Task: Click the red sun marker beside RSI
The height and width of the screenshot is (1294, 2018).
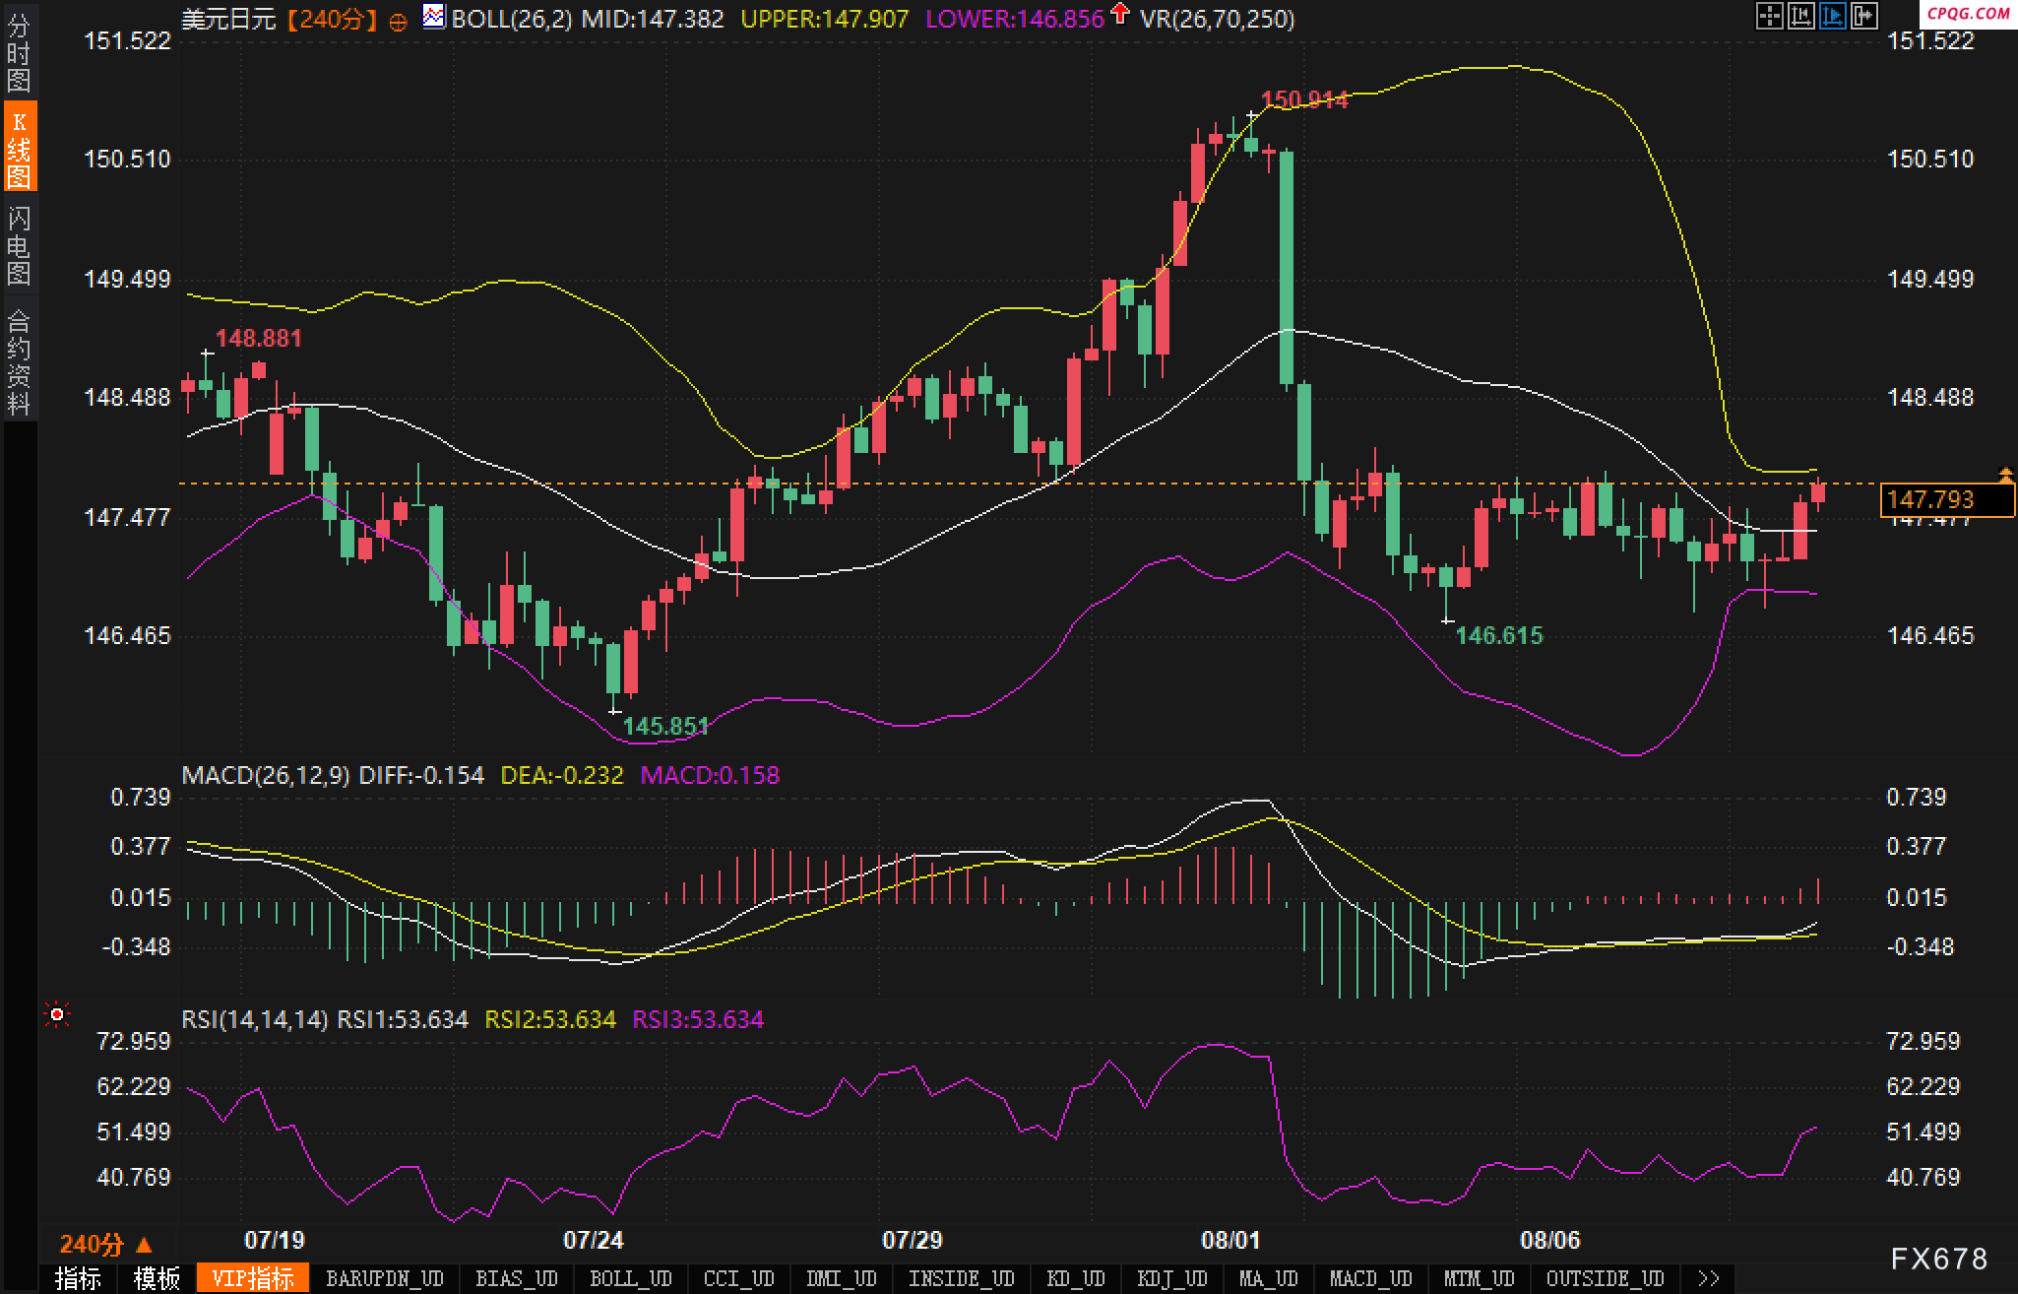Action: pyautogui.click(x=57, y=1014)
